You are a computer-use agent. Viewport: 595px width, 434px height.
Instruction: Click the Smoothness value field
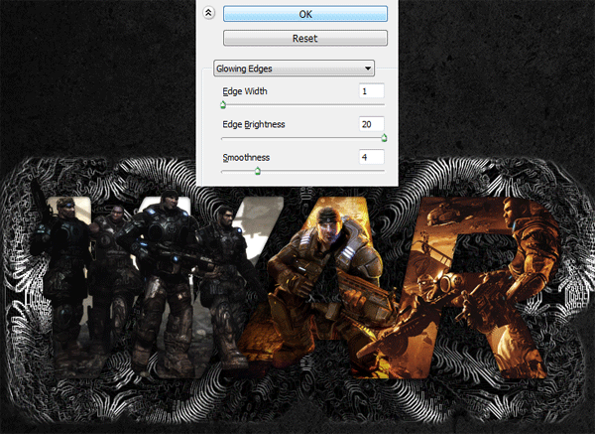coord(371,157)
